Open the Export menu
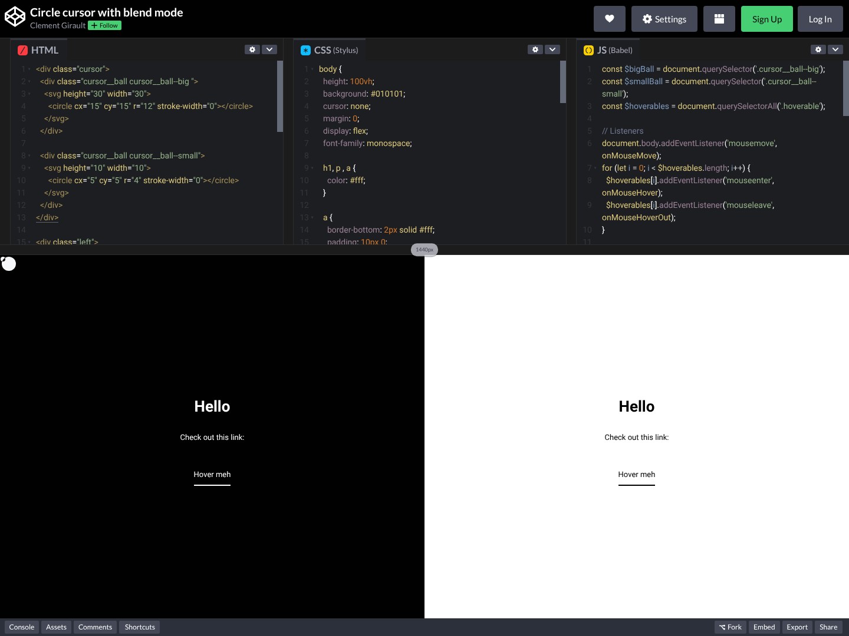Image resolution: width=849 pixels, height=636 pixels. tap(797, 627)
